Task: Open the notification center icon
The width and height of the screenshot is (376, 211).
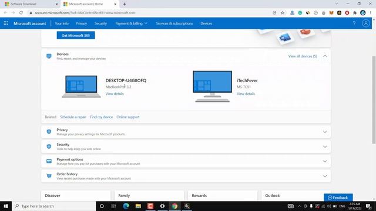Action: [x=368, y=206]
